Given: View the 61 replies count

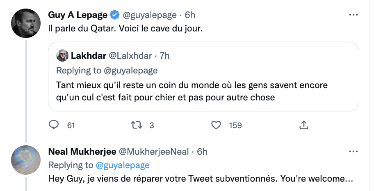Looking at the screenshot, I should [71, 125].
